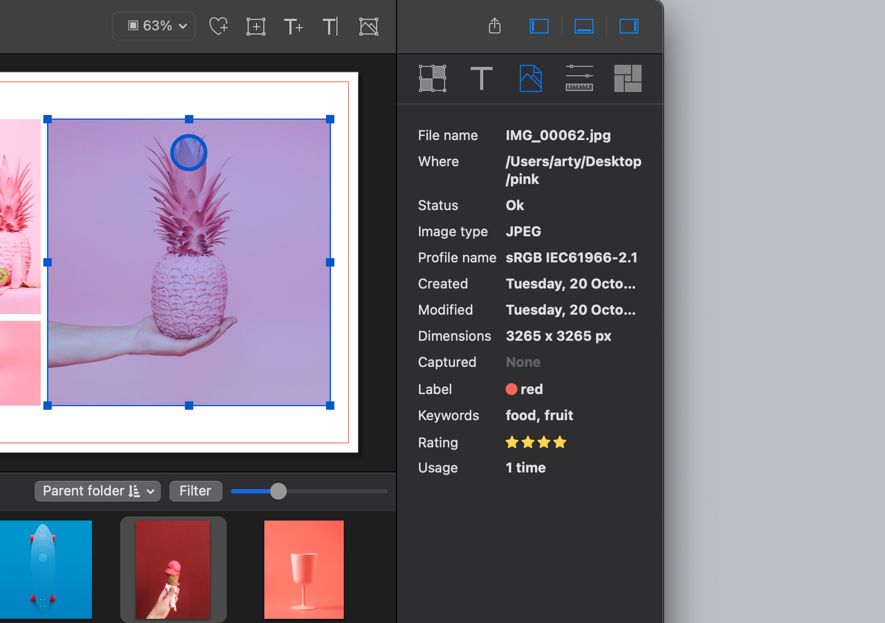Open the page layouts grid tab
The image size is (885, 623).
point(628,78)
